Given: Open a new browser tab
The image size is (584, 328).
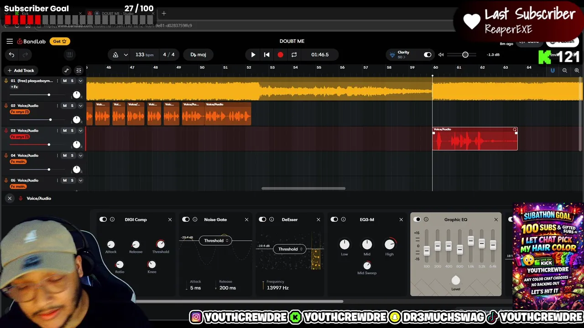Looking at the screenshot, I should pyautogui.click(x=164, y=14).
